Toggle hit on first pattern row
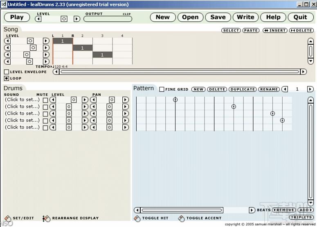Image resolution: width=317 pixels, height=227 pixels. coord(175,100)
